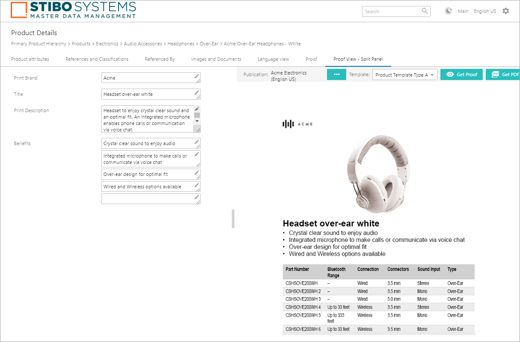Click pencil icon in Print Description field
This screenshot has height=342, width=520.
(197, 109)
